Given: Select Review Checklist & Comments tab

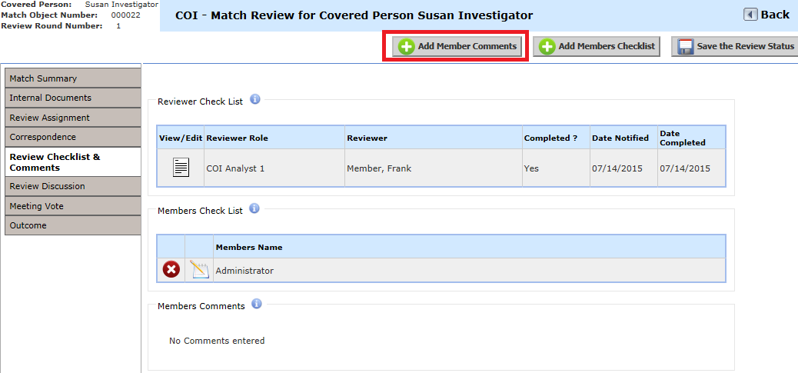Looking at the screenshot, I should tap(73, 162).
